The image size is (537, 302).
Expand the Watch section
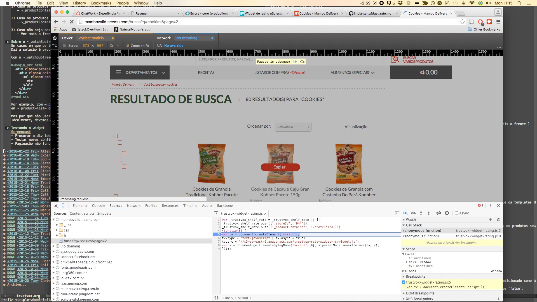(x=404, y=220)
